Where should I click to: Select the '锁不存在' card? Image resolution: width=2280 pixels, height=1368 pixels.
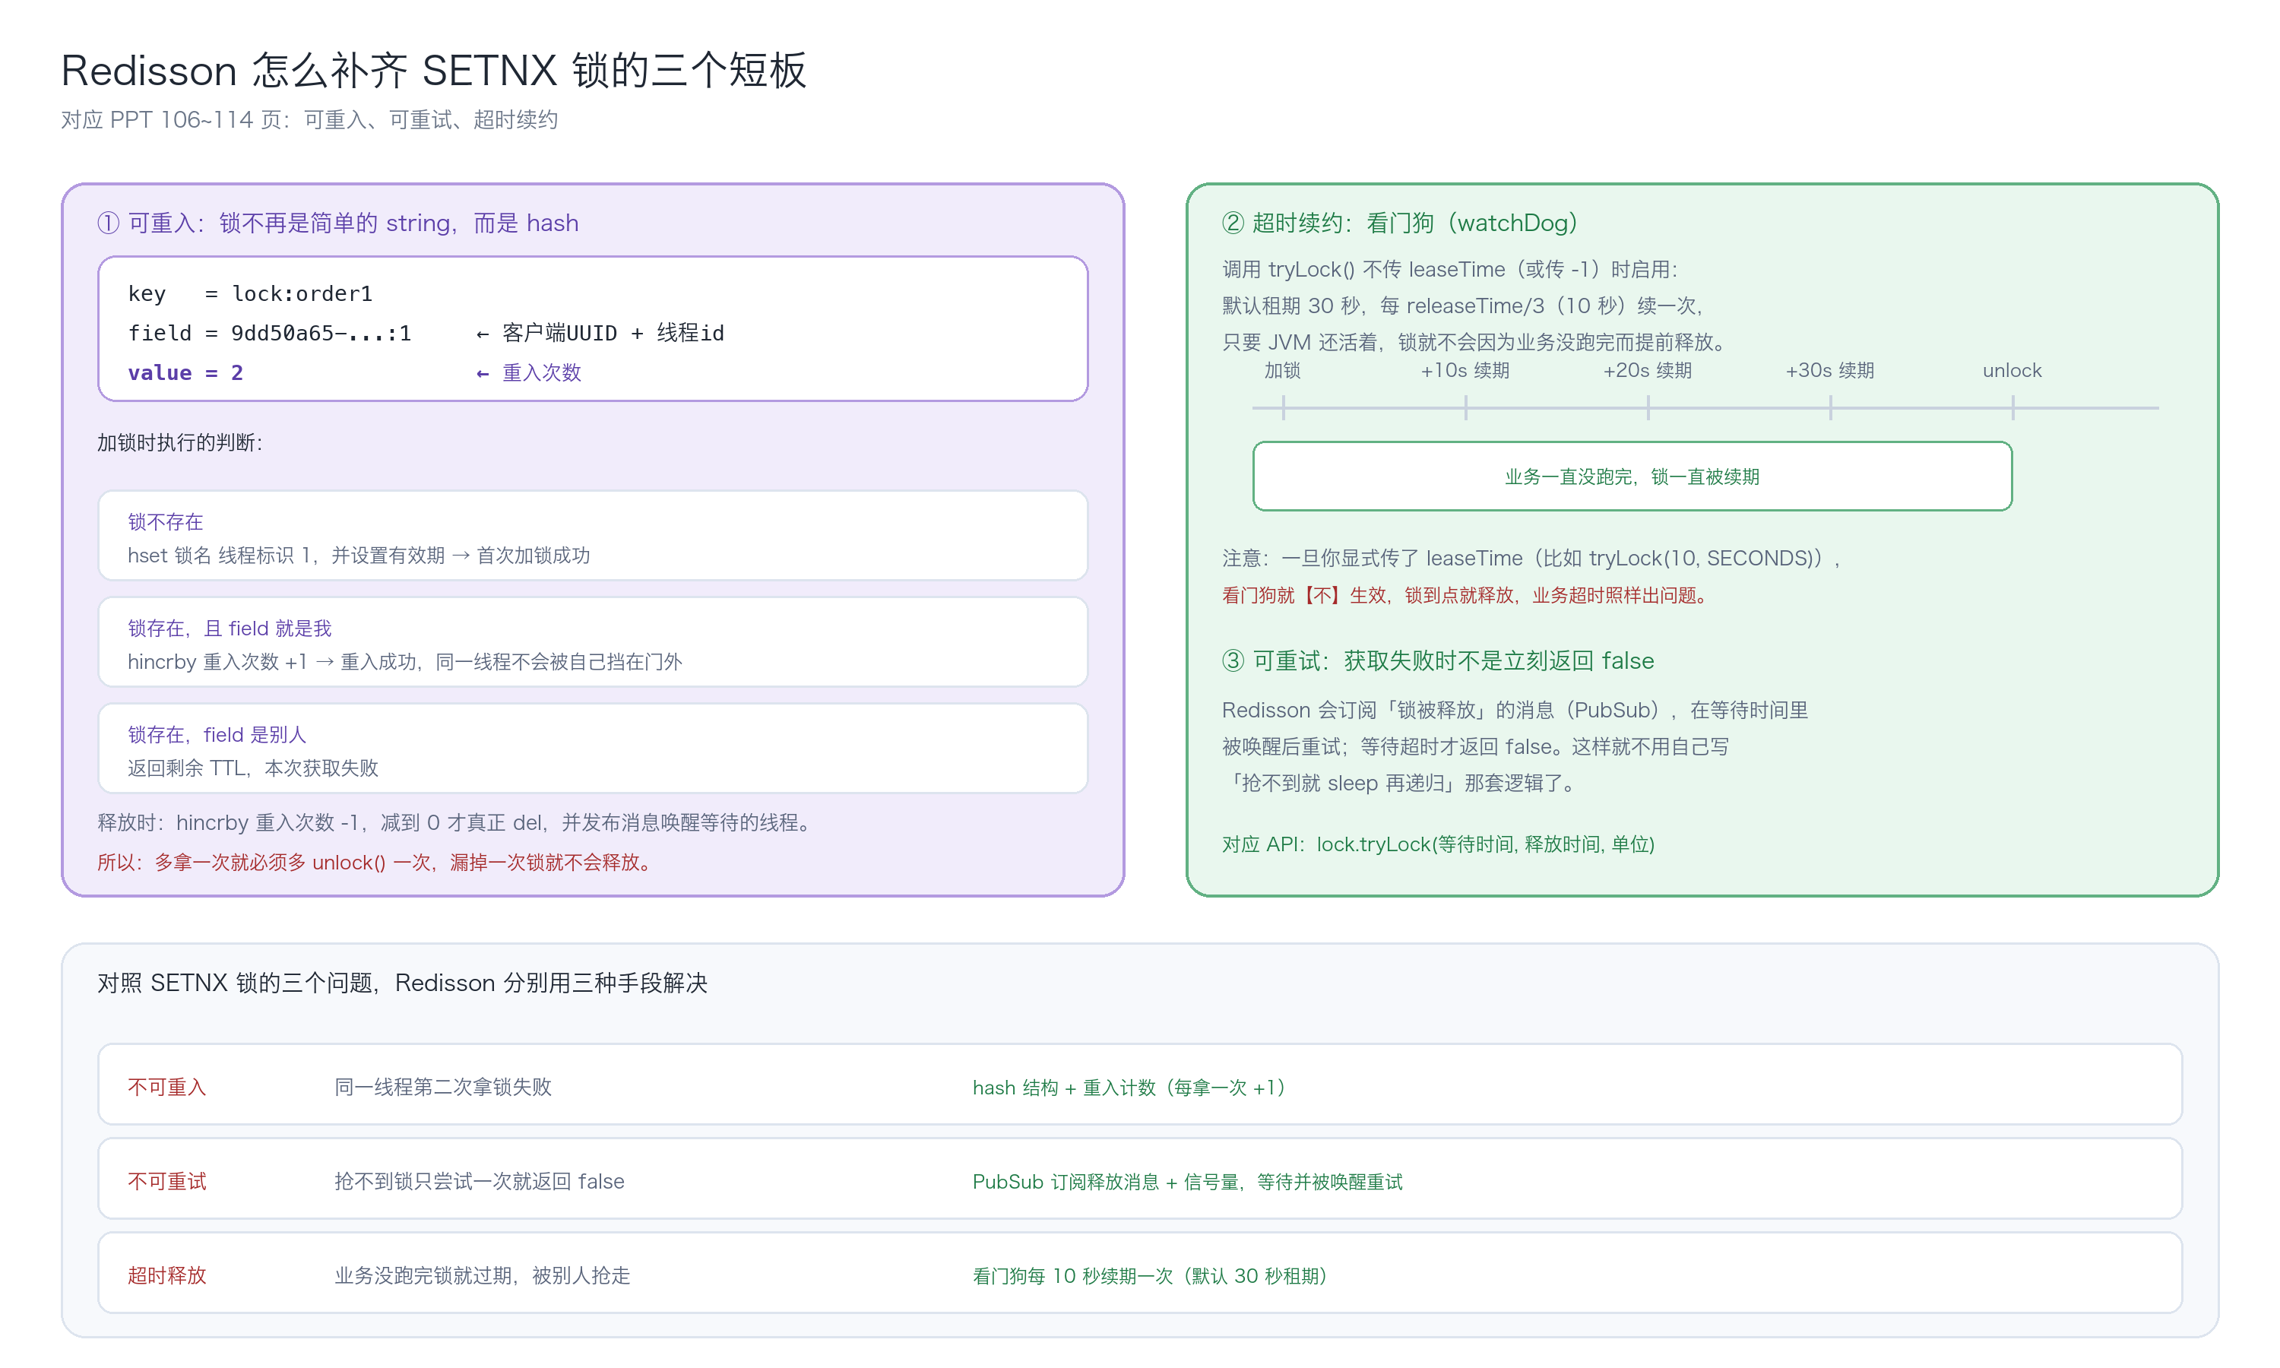click(x=593, y=536)
